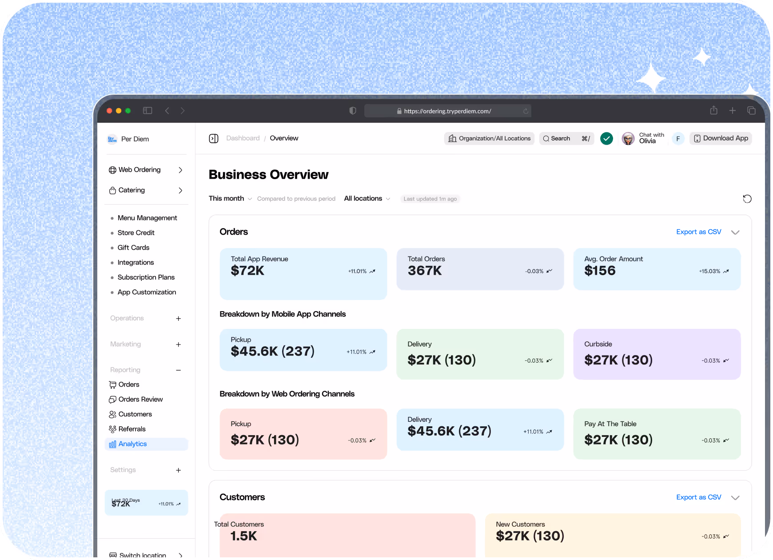
Task: Toggle the sidebar collapse icon beside Dashboard
Action: [214, 139]
